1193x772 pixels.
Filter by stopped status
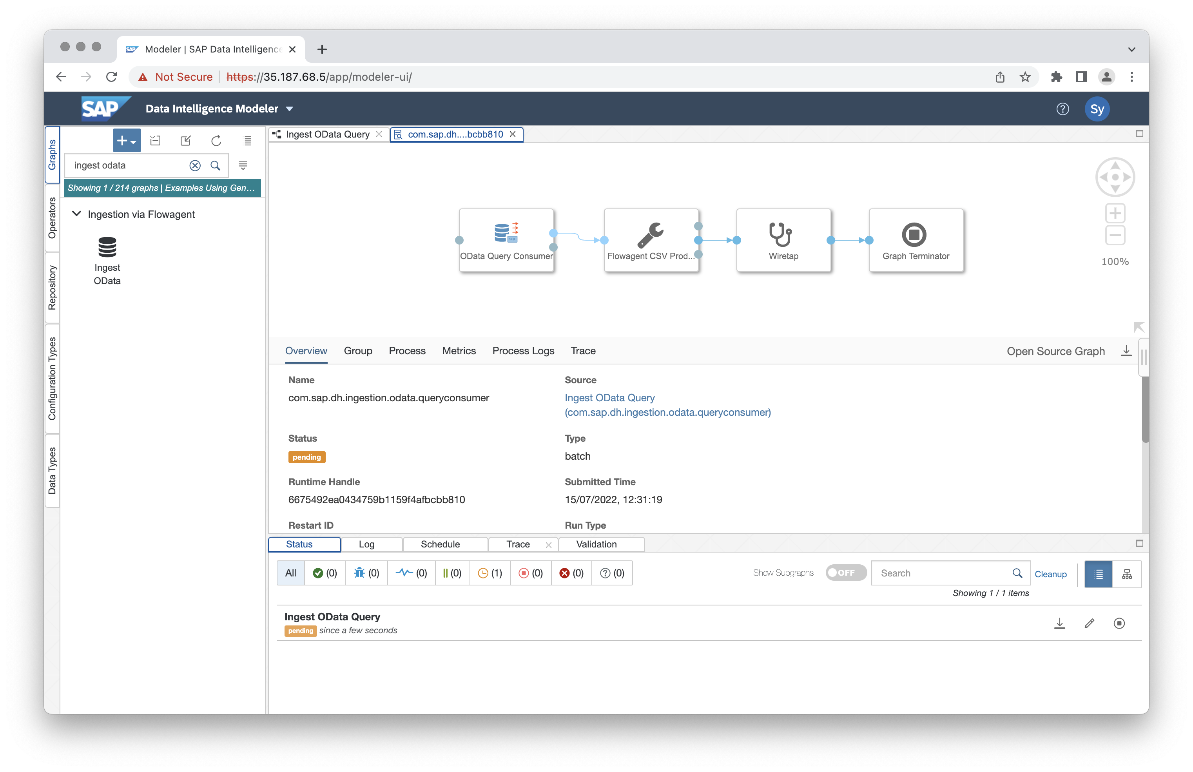(531, 573)
